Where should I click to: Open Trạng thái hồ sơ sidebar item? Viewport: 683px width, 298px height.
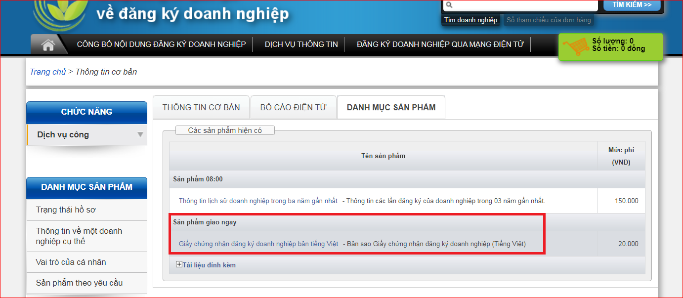(x=86, y=210)
